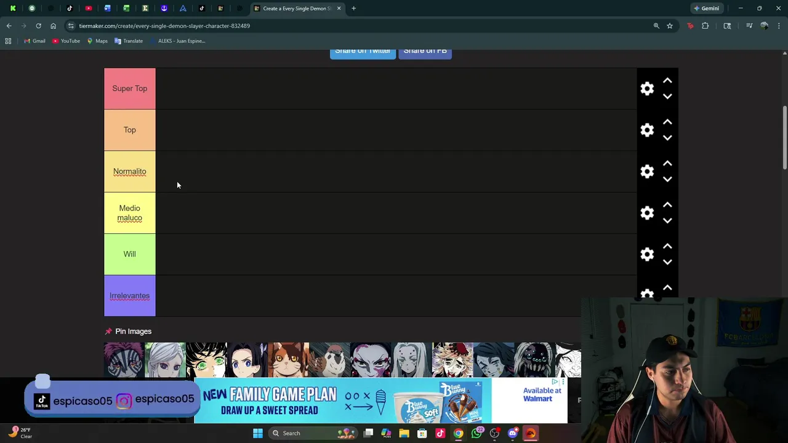
Task: Click Share on FB button
Action: tap(425, 52)
